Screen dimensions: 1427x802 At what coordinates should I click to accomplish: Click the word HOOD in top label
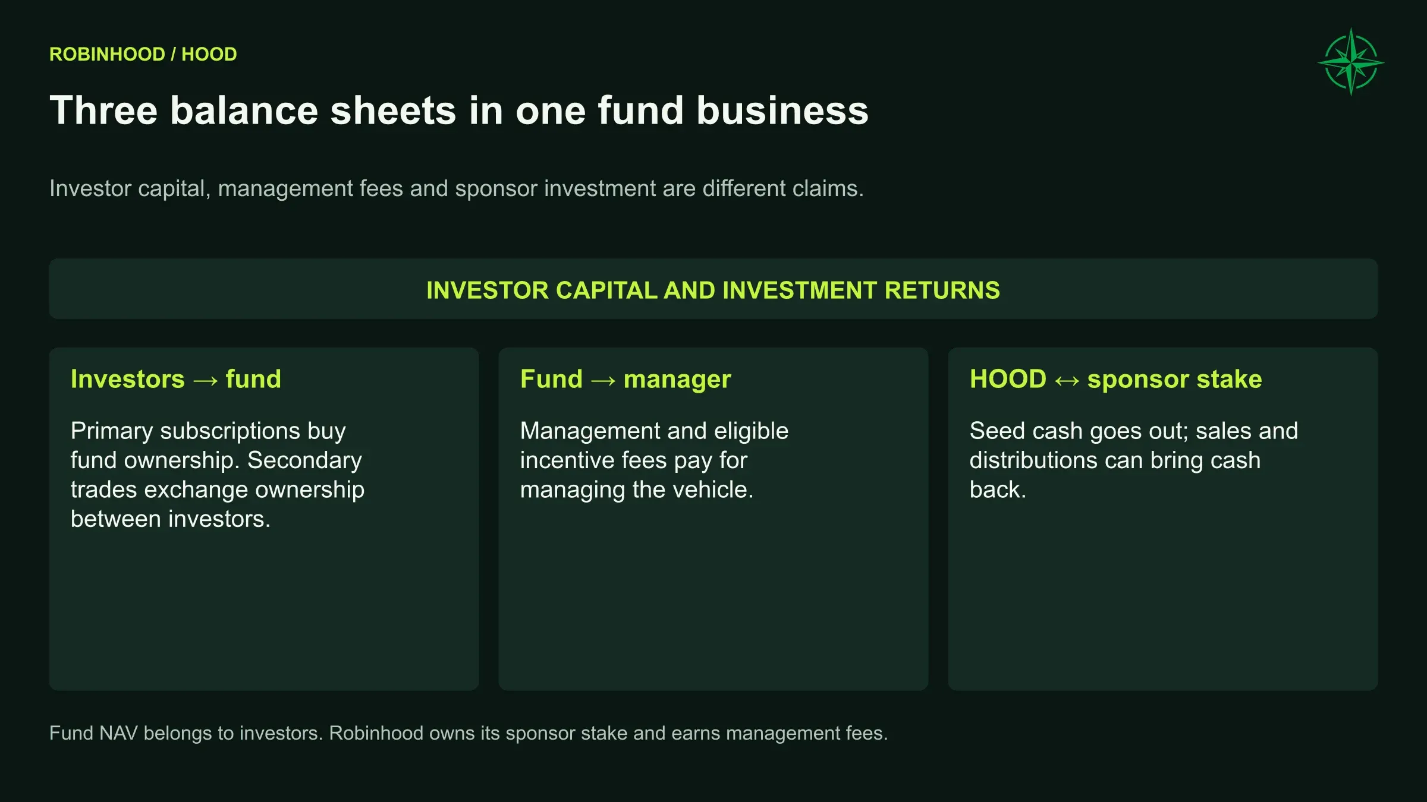pyautogui.click(x=209, y=54)
